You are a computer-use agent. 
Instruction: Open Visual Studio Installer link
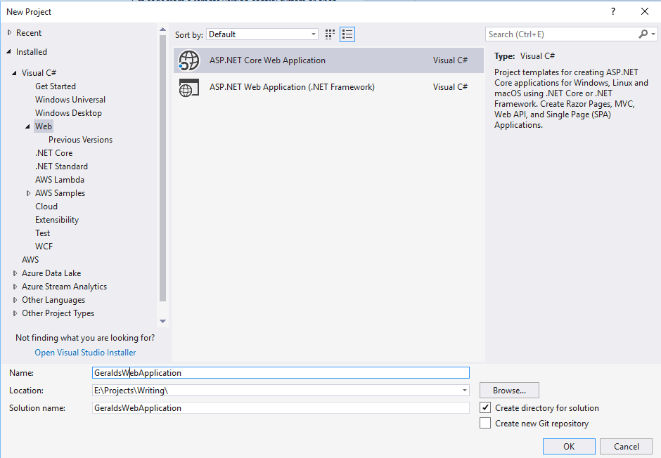point(85,353)
